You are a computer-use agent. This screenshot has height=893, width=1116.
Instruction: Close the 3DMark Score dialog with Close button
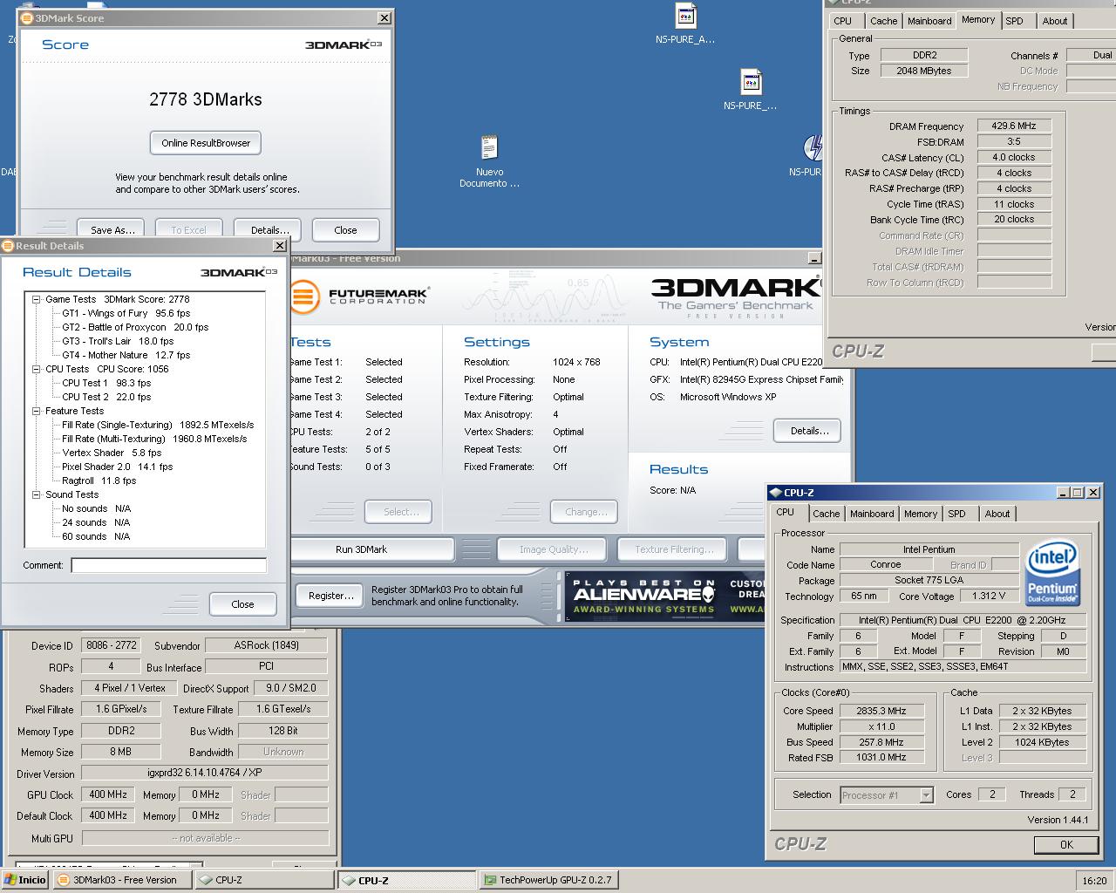tap(345, 230)
